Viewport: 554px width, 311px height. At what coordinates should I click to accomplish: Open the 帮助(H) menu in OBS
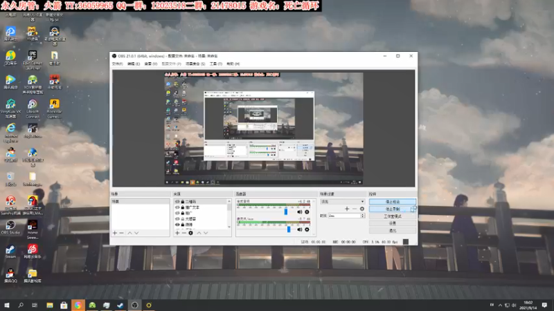click(x=233, y=64)
